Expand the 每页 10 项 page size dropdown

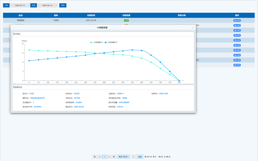[124, 157]
